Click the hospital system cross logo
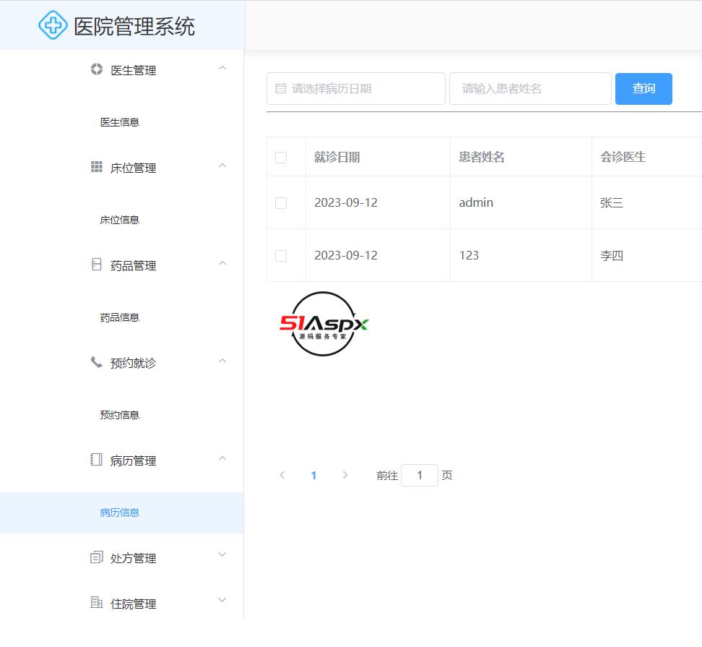The width and height of the screenshot is (702, 647). tap(53, 25)
